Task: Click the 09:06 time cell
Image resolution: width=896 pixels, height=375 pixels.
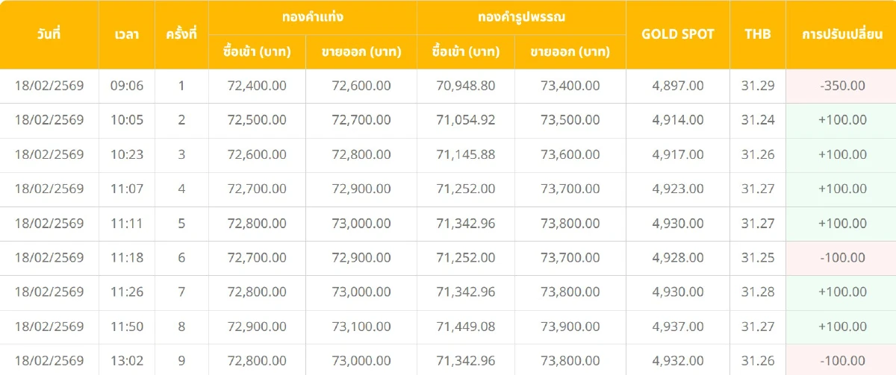Action: 127,86
